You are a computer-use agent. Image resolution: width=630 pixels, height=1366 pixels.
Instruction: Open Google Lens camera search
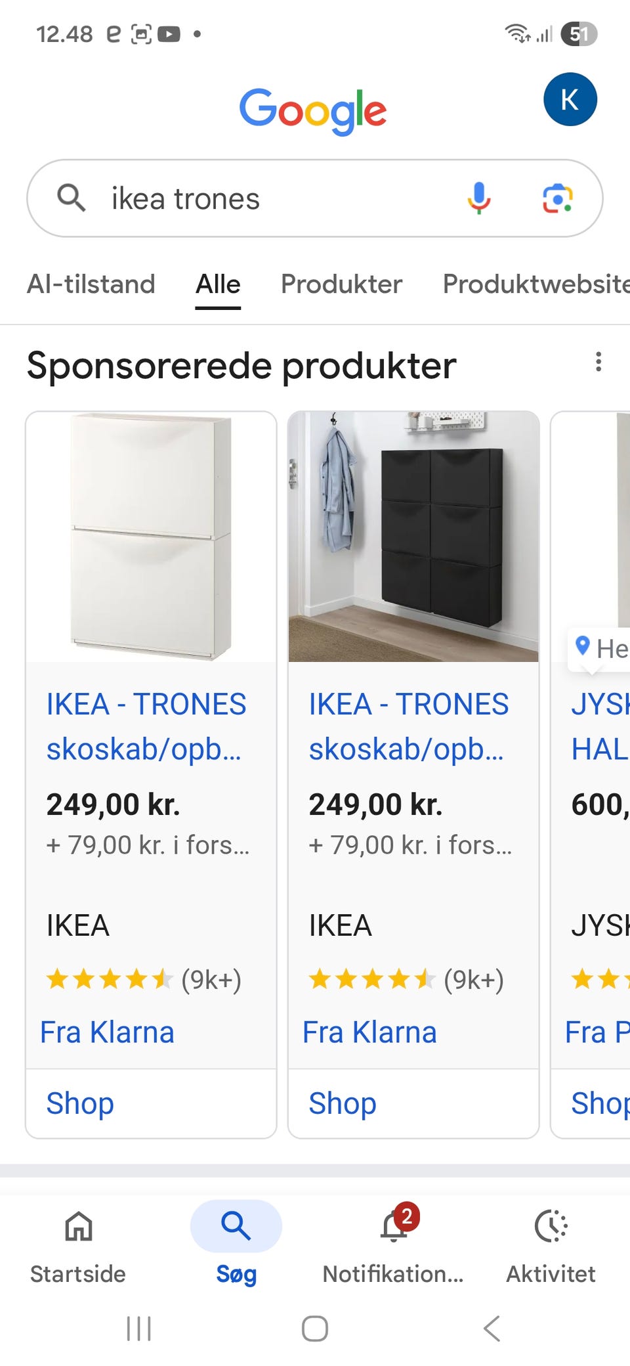tap(558, 198)
